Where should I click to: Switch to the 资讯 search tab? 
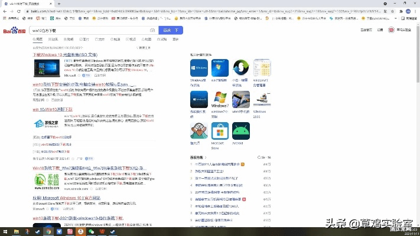coord(53,40)
